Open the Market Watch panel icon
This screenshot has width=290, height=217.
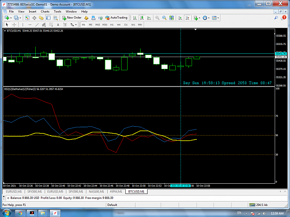click(27, 18)
